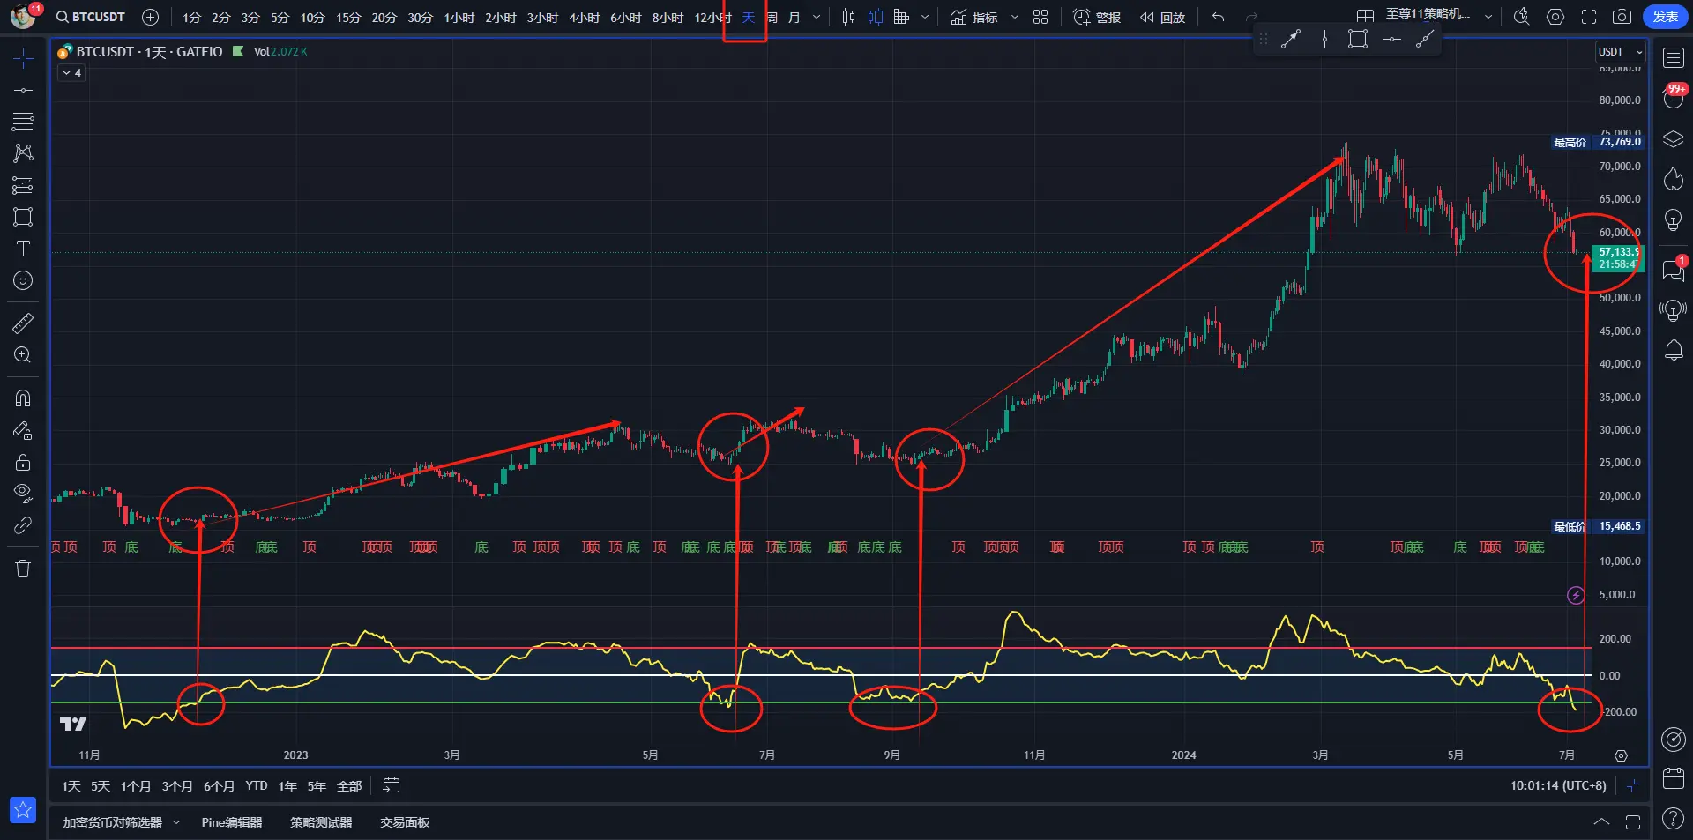Open the alerts clock panel
The height and width of the screenshot is (840, 1693).
(1673, 97)
